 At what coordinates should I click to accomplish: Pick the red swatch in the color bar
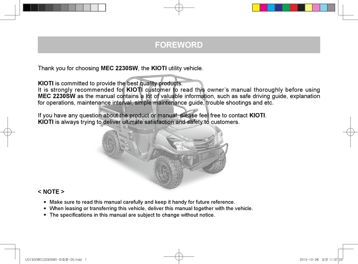(x=294, y=8)
